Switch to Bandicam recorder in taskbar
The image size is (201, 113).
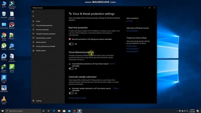click(74, 111)
